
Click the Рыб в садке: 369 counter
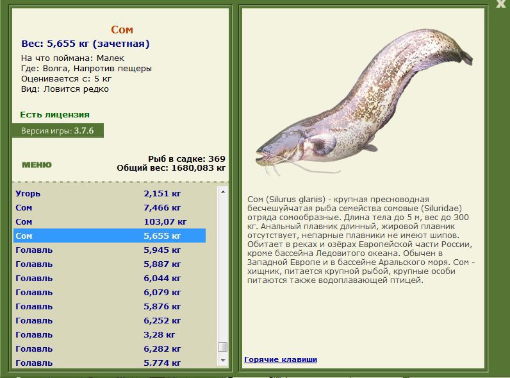186,159
